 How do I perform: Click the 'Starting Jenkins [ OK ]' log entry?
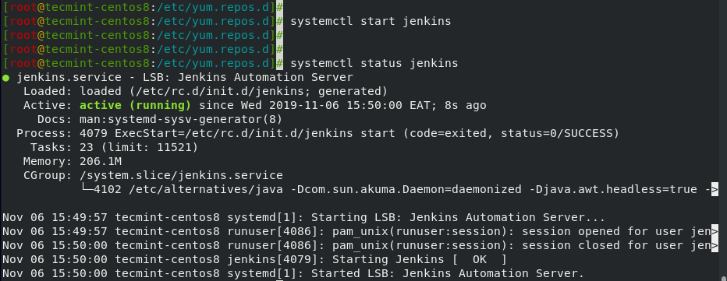tap(420, 259)
